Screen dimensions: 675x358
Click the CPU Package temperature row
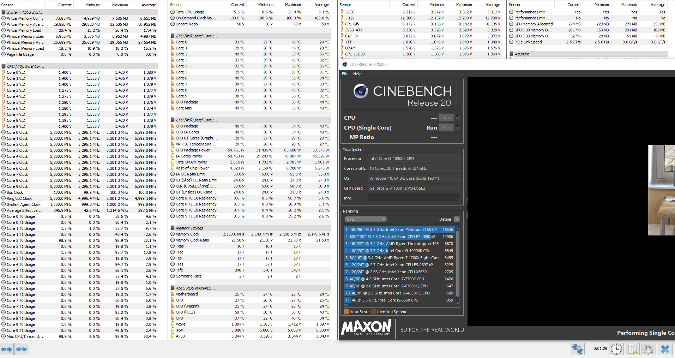250,102
